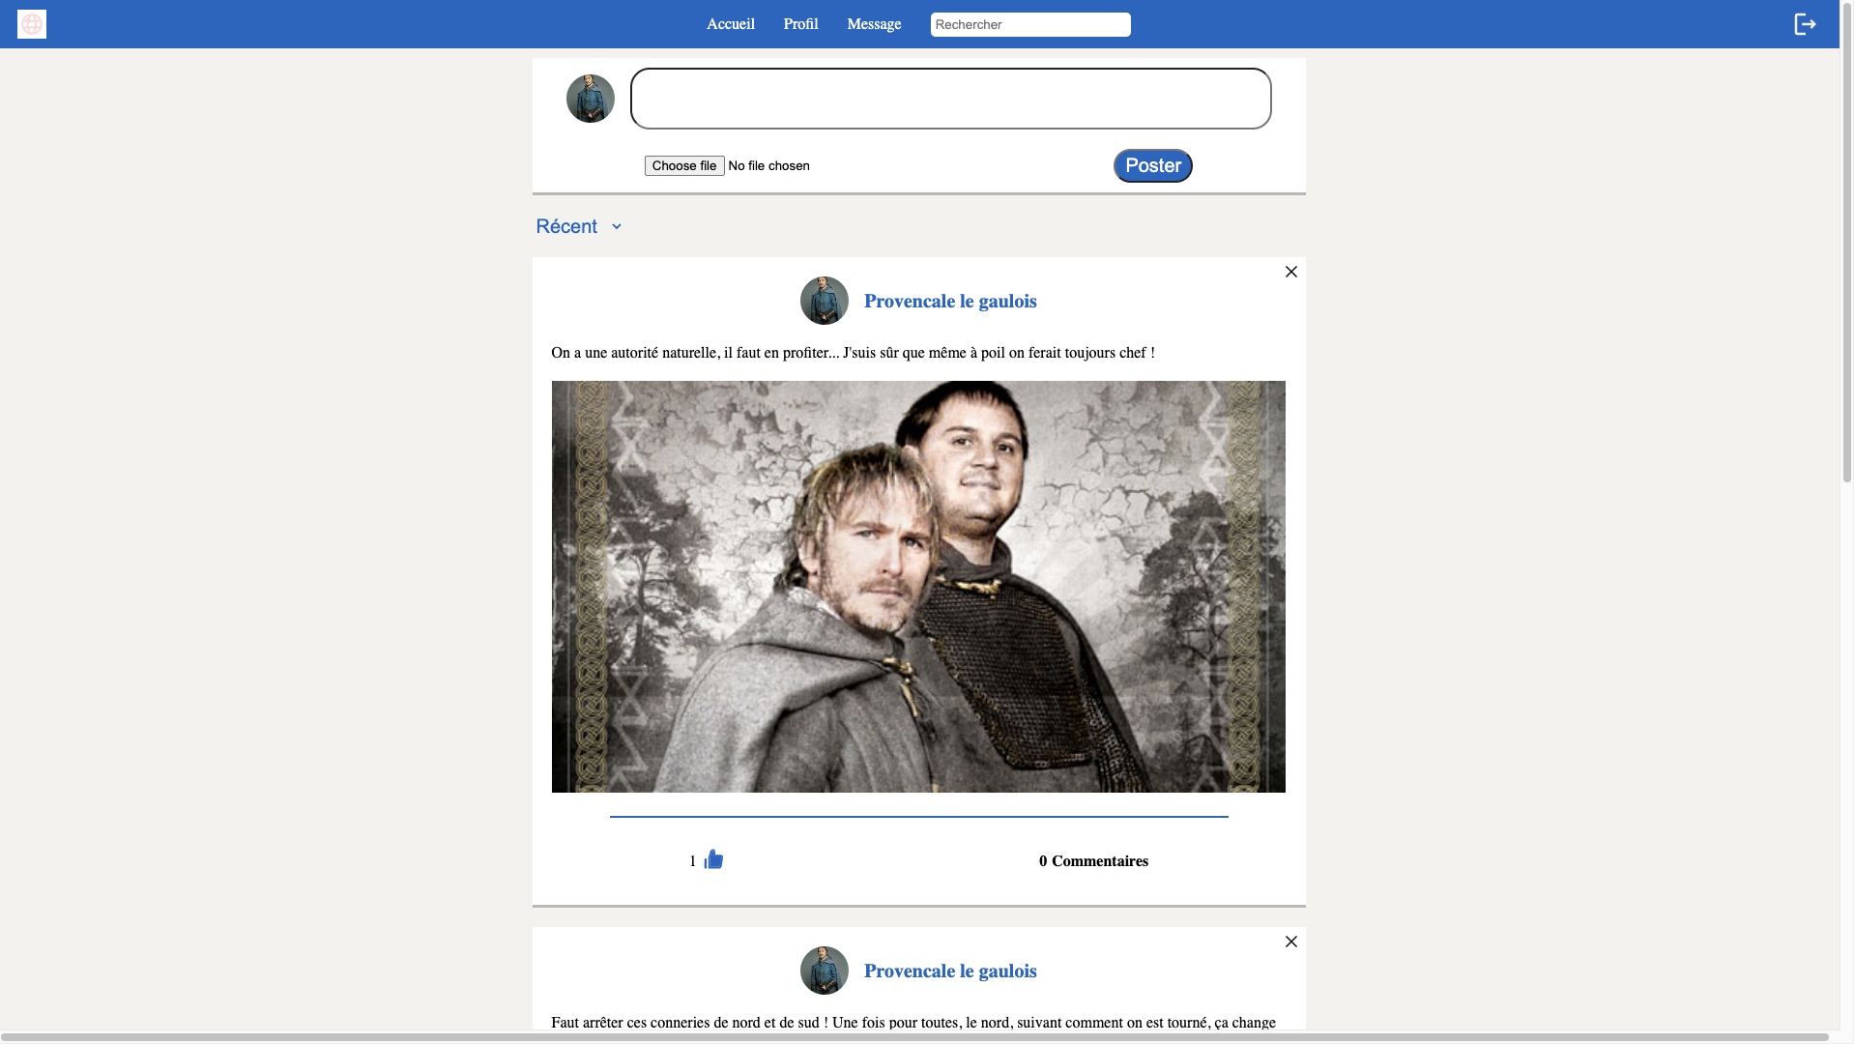Open the Message menu item

tap(874, 24)
